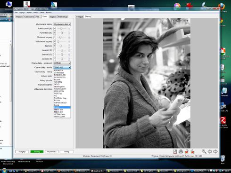Switch to the Podgląd tab above the image
The image size is (231, 173).
80,16
